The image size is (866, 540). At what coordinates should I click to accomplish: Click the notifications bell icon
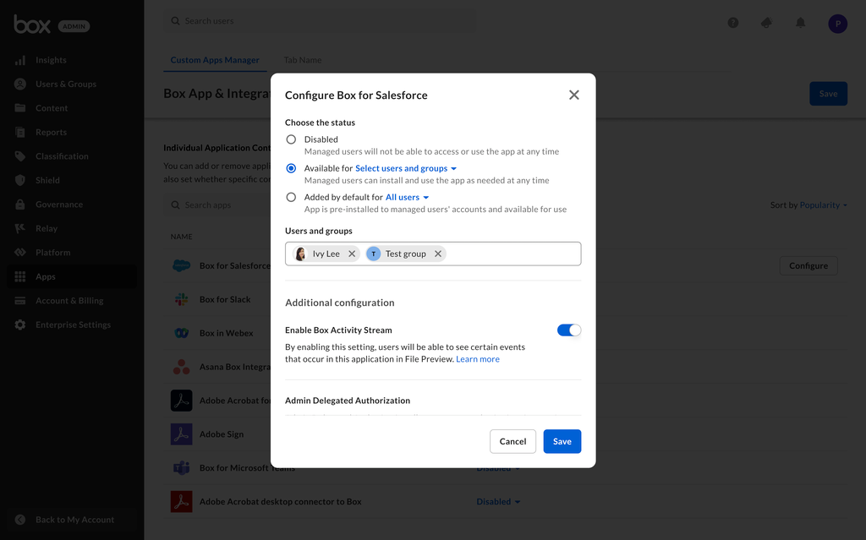coord(800,23)
